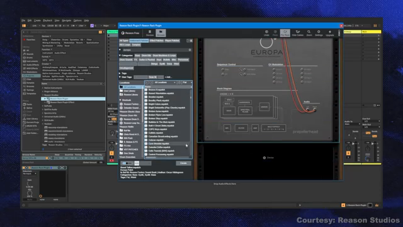The width and height of the screenshot is (403, 227).
Task: Open the Navigate menu
Action: click(66, 20)
